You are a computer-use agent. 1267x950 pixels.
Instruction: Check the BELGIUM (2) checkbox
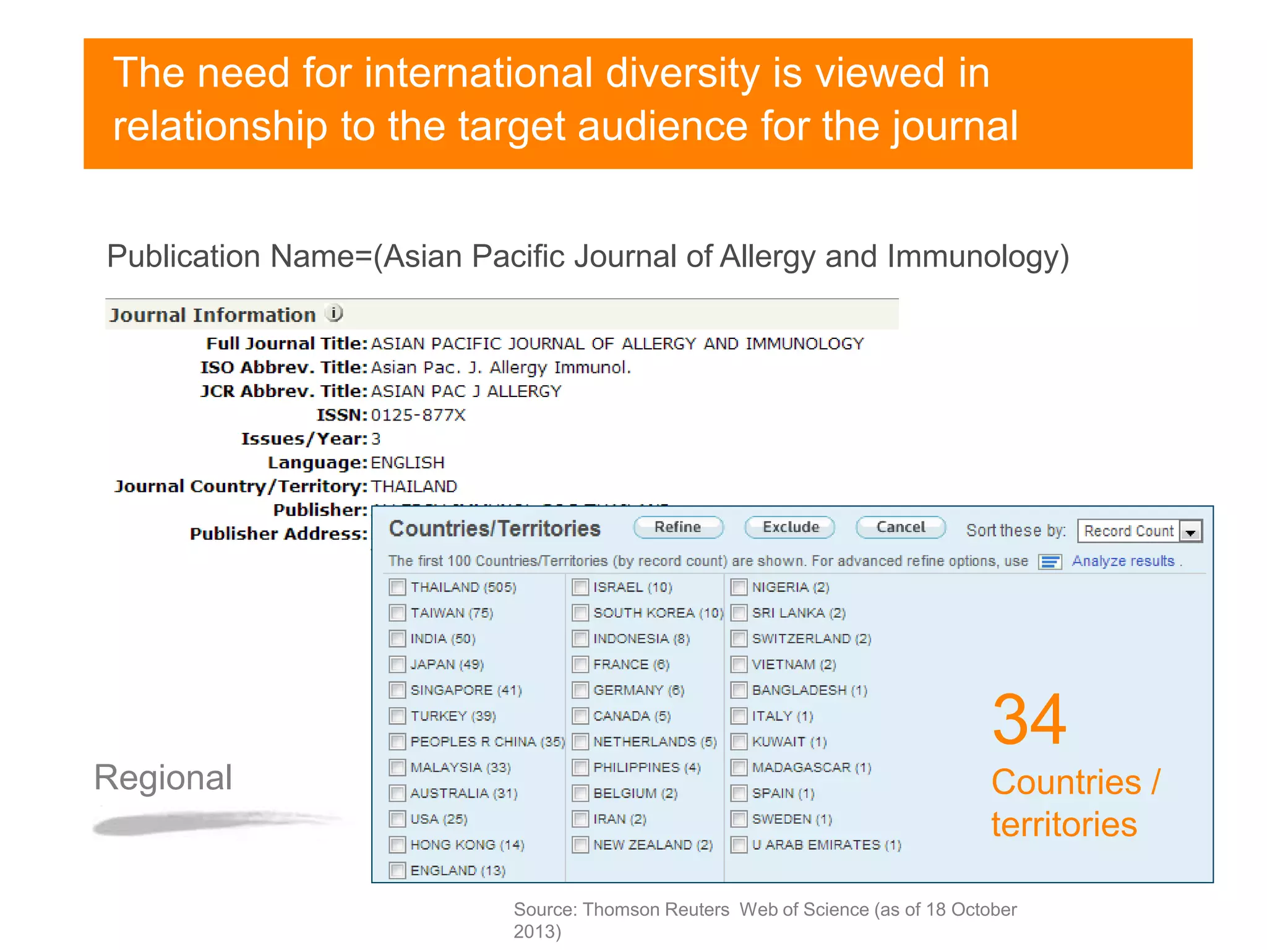pos(580,794)
